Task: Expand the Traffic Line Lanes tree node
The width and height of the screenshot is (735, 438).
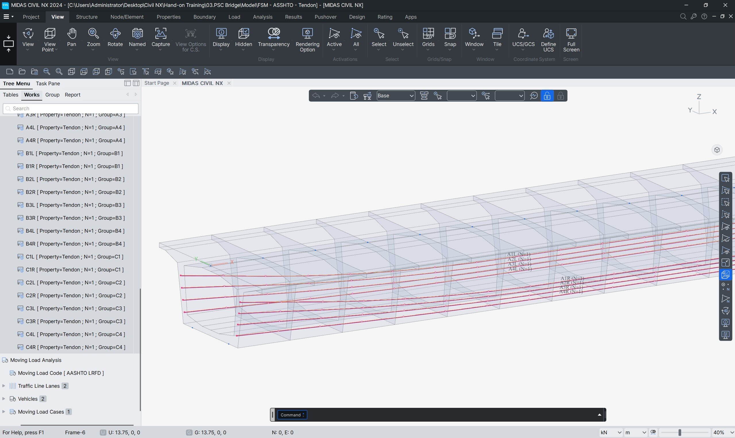Action: [x=3, y=385]
